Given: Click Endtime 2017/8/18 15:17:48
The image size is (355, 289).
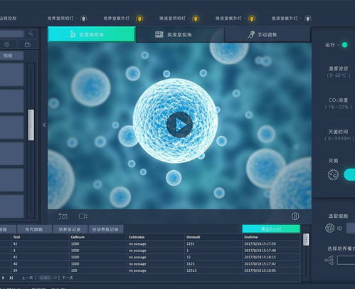Looking at the screenshot, I should (x=260, y=251).
